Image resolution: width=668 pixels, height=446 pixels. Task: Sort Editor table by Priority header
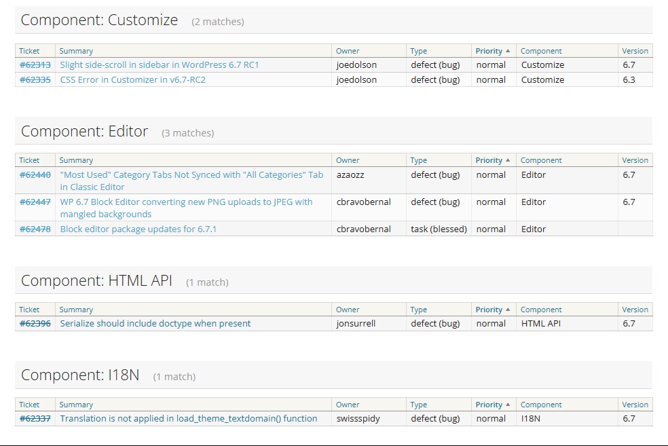489,160
